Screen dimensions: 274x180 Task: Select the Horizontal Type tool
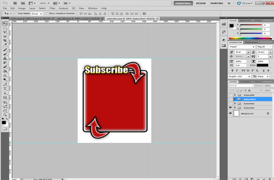(x=5, y=89)
